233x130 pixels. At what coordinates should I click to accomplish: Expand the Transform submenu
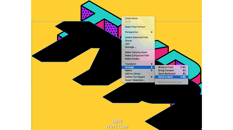(138, 64)
